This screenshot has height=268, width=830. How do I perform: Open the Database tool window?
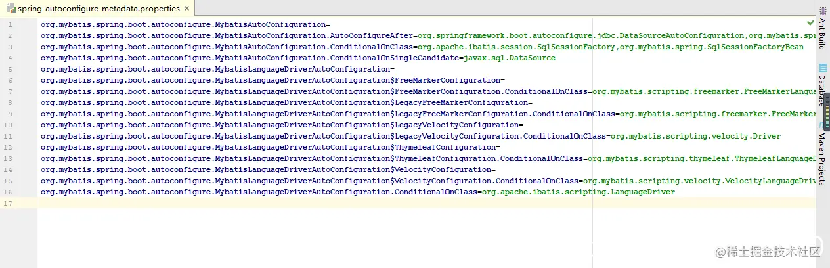pyautogui.click(x=823, y=85)
